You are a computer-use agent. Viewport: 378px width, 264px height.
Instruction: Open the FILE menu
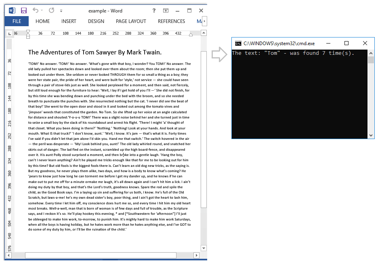click(x=16, y=21)
